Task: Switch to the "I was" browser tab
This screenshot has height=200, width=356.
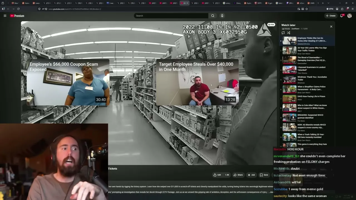Action: point(110,3)
